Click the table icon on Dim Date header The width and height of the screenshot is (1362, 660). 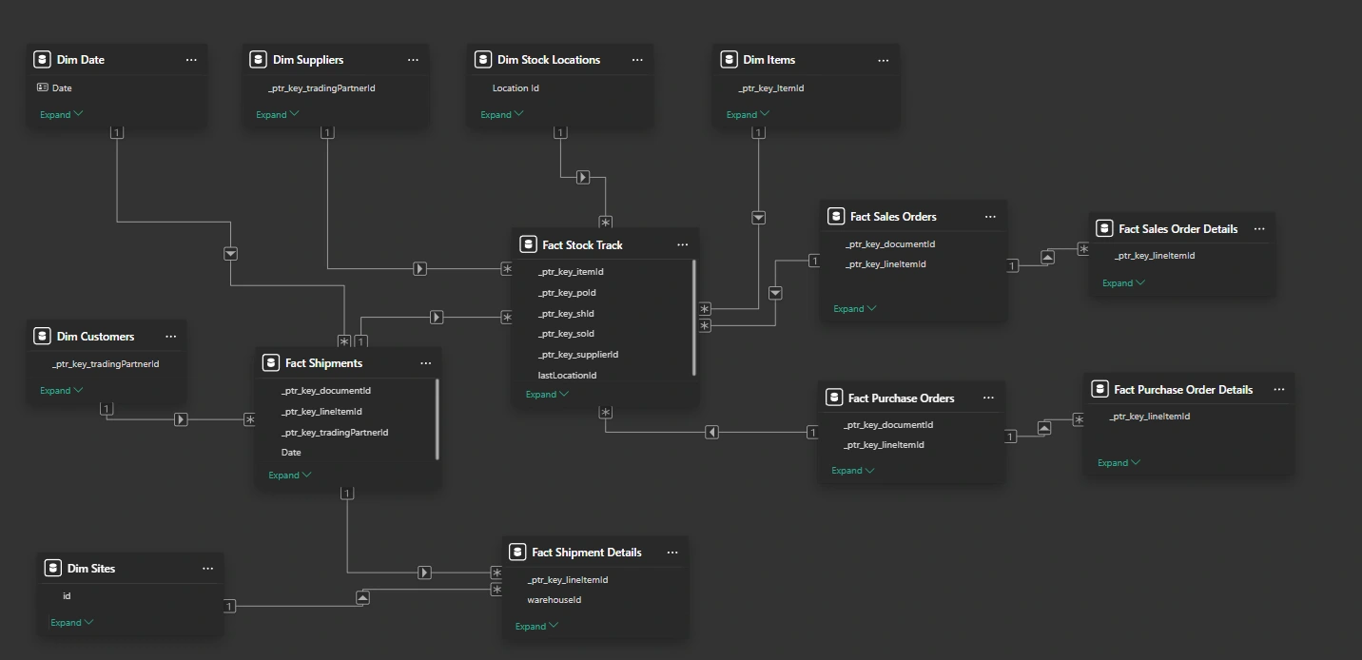pos(42,59)
